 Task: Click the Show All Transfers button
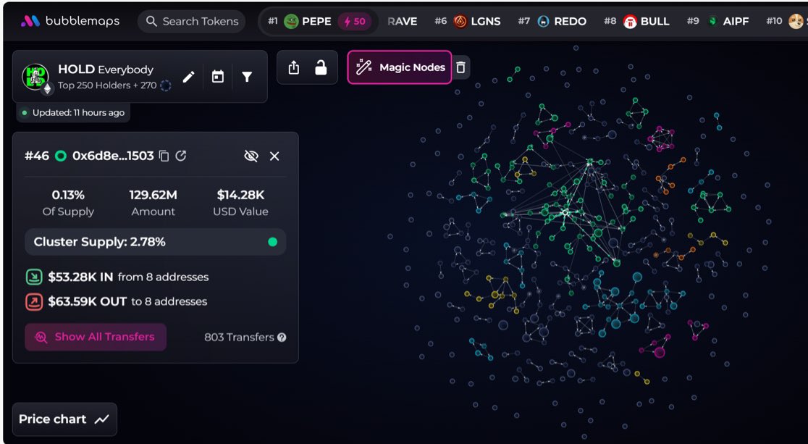[x=96, y=337]
